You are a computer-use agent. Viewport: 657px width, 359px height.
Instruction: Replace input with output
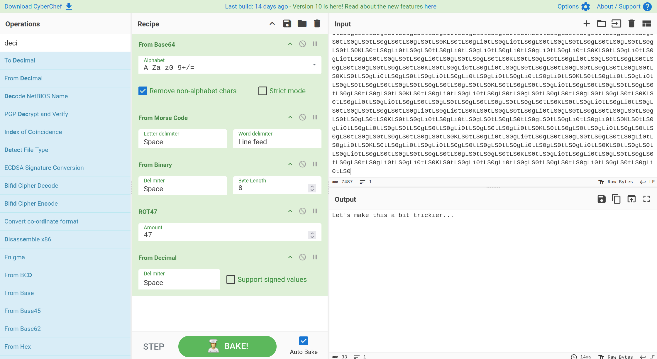631,199
